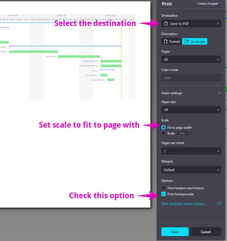Uncheck Print backgrounds option

click(164, 194)
